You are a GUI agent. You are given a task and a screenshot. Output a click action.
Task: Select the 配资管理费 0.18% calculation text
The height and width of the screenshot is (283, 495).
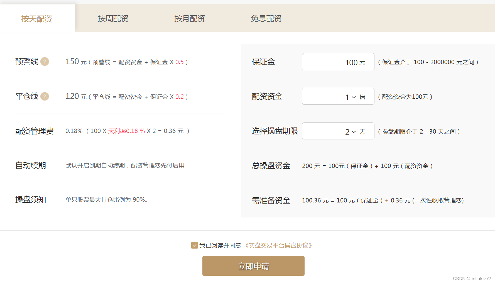(x=128, y=131)
